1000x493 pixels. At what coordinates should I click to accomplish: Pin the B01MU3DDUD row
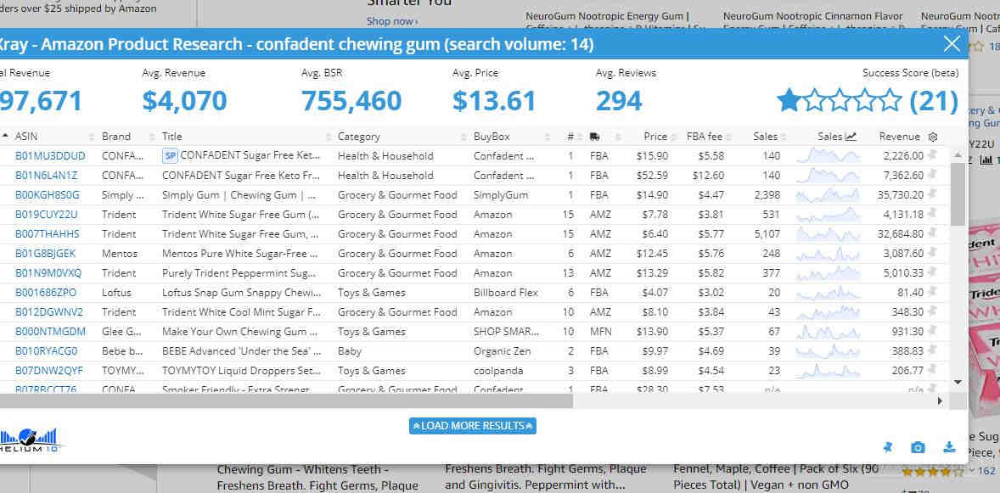pyautogui.click(x=932, y=155)
